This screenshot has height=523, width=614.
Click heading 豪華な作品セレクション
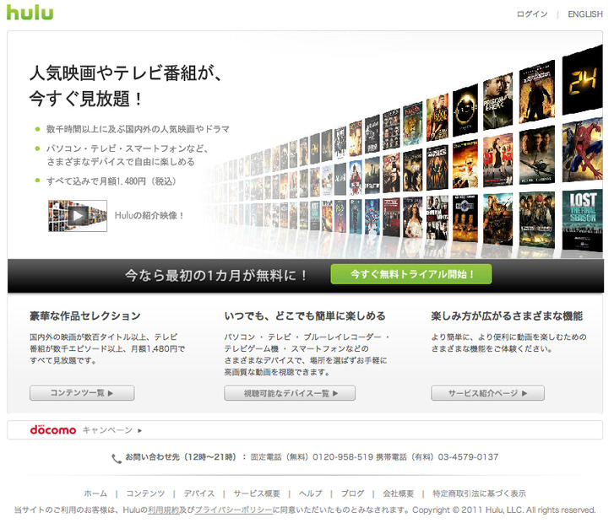point(85,315)
